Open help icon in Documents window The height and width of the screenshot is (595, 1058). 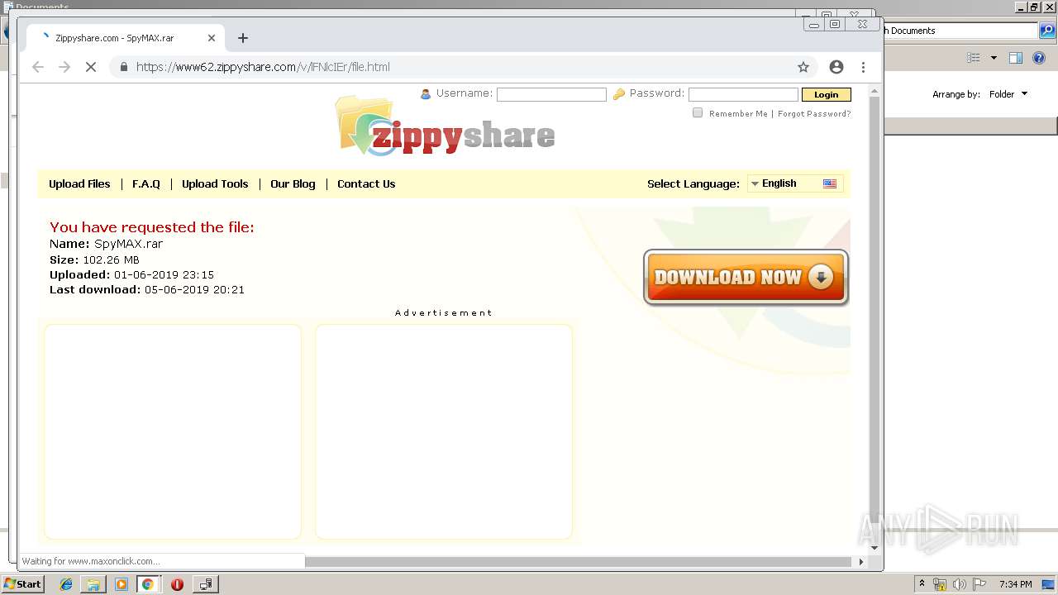tap(1039, 58)
